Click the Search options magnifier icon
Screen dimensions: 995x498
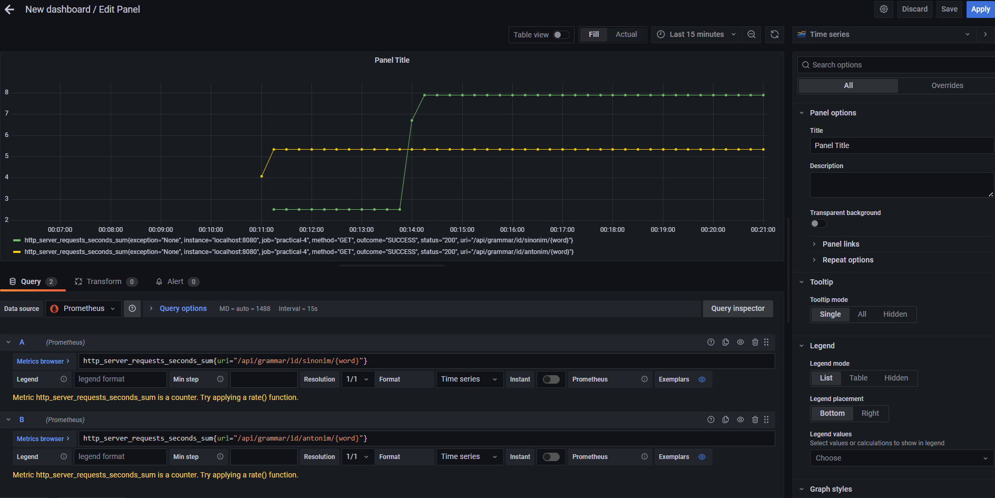(x=806, y=65)
